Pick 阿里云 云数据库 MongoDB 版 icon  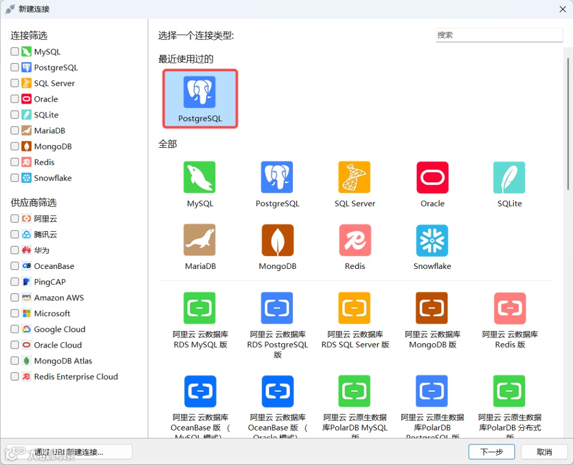point(432,308)
